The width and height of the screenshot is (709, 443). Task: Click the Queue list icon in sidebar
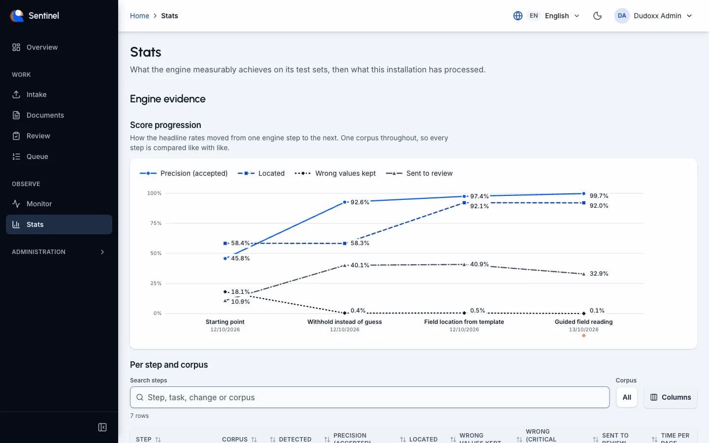16,157
